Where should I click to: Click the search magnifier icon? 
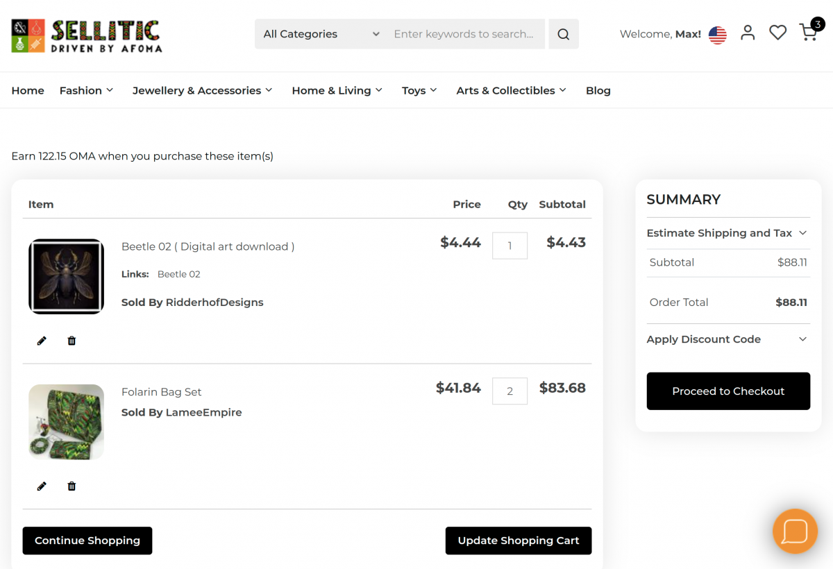point(564,34)
